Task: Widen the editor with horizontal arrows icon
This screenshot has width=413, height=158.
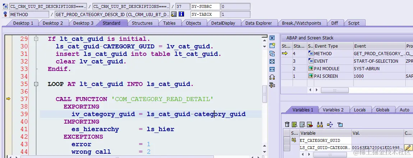Action: tap(272, 69)
